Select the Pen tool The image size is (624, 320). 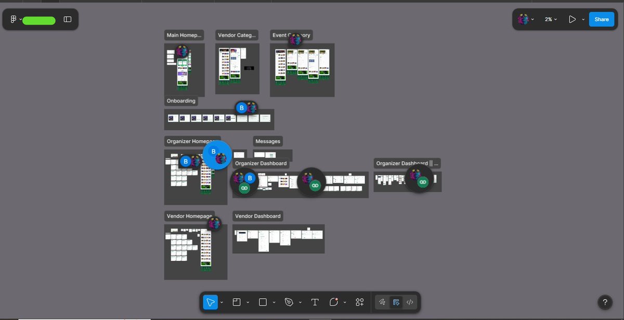tap(289, 302)
